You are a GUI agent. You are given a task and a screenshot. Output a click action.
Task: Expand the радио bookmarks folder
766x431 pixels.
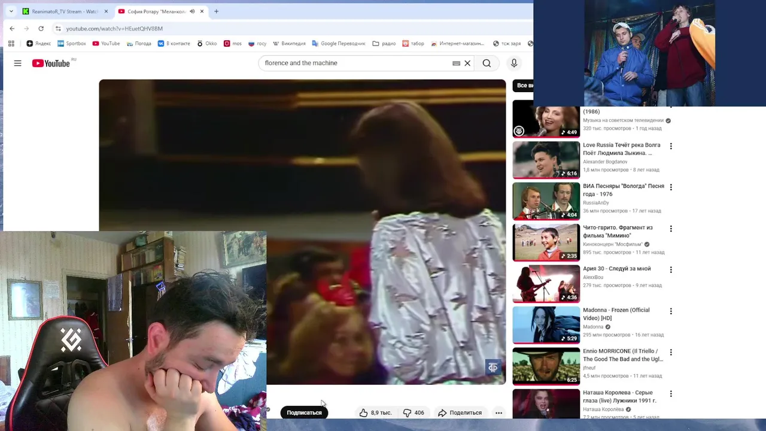click(384, 43)
